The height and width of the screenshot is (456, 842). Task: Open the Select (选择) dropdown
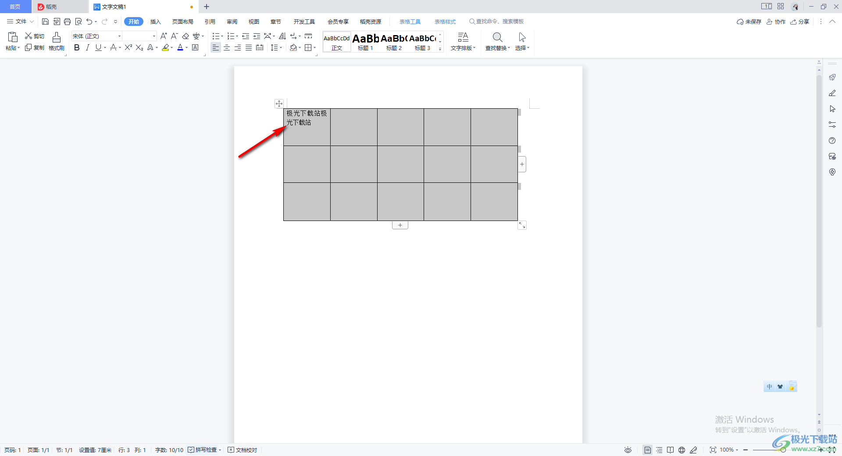pos(522,48)
